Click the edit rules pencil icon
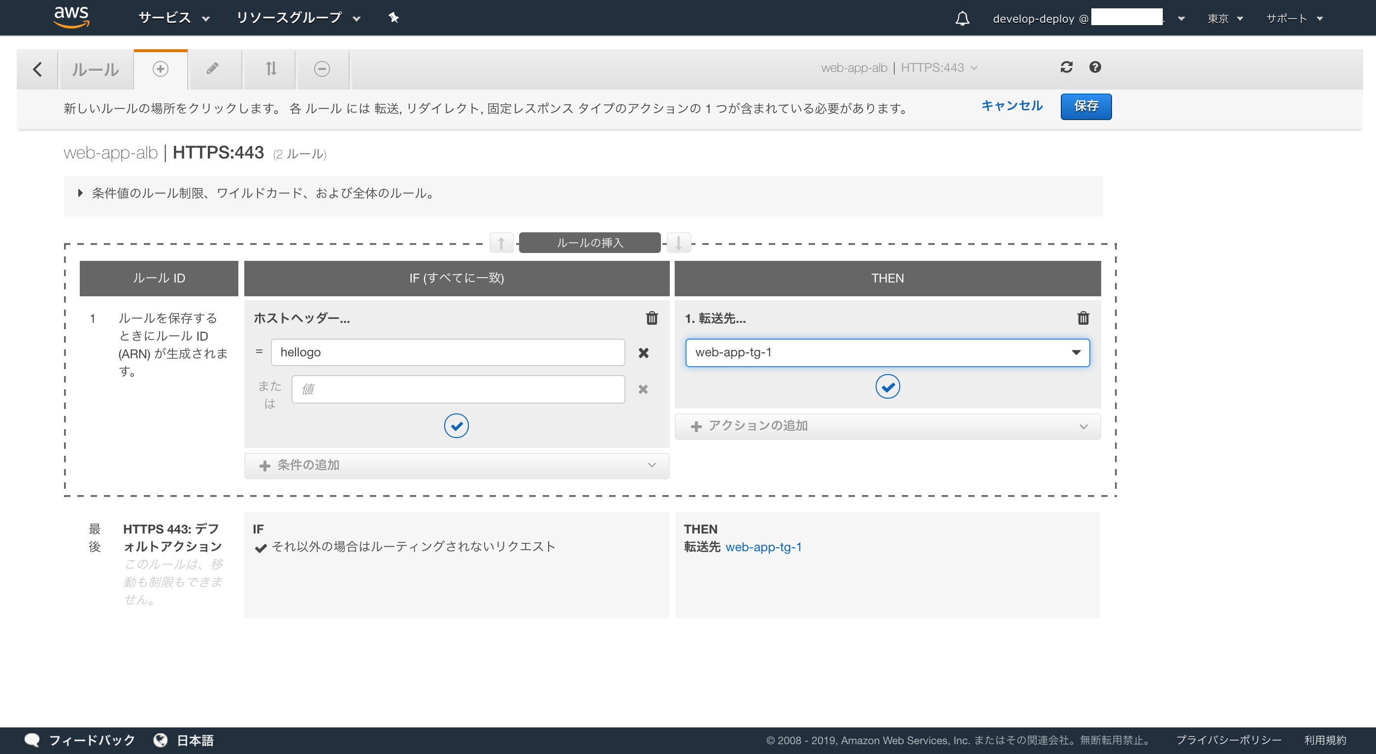1376x754 pixels. click(213, 69)
